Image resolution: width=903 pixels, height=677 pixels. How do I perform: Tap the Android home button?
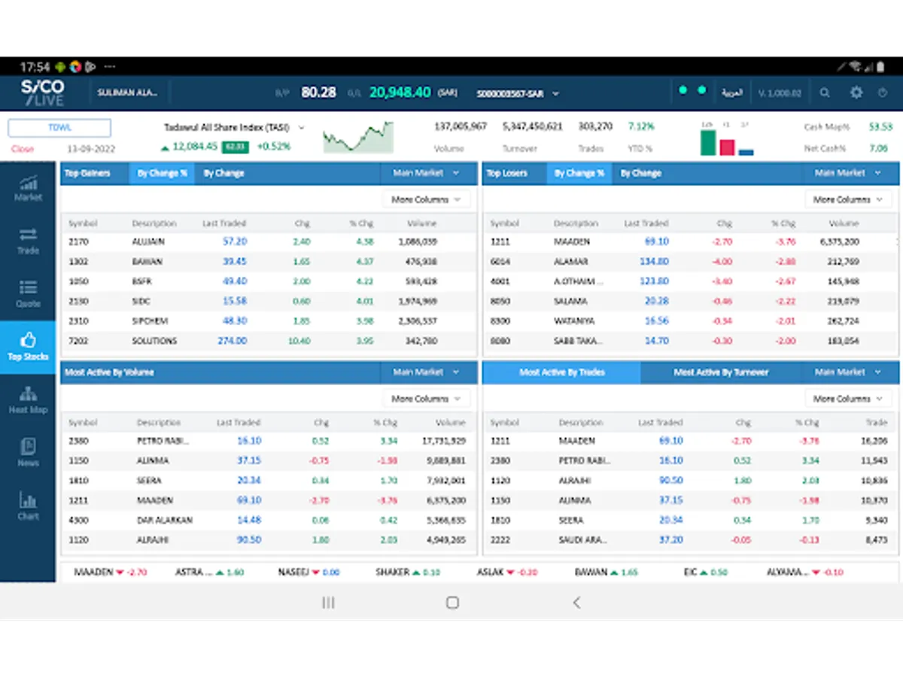click(452, 603)
